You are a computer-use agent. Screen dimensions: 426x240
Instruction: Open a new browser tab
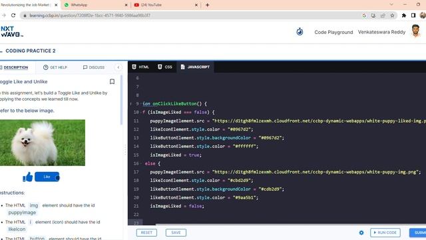click(207, 5)
